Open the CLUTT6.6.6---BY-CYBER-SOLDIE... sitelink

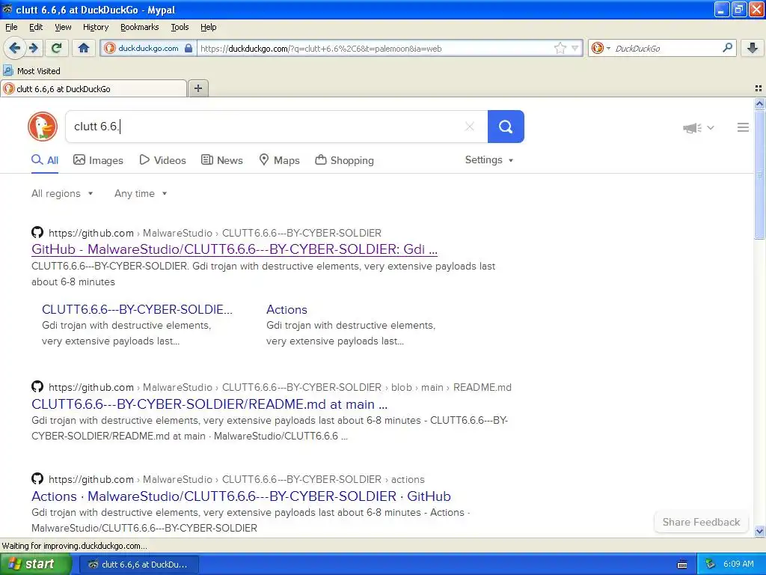point(138,309)
